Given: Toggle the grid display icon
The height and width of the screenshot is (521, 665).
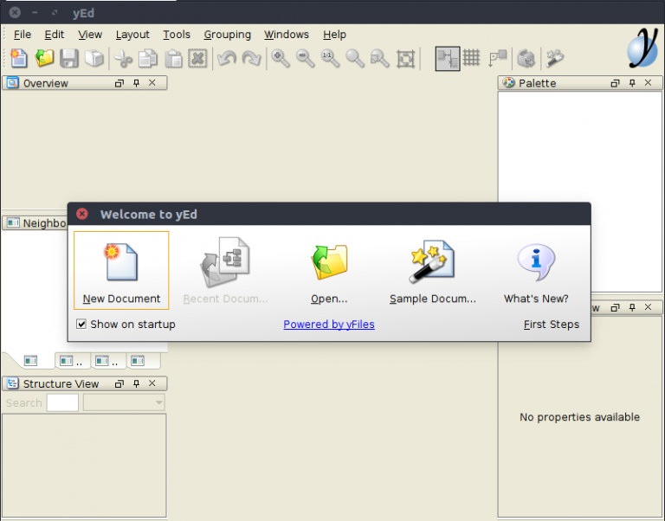Looking at the screenshot, I should [x=471, y=58].
